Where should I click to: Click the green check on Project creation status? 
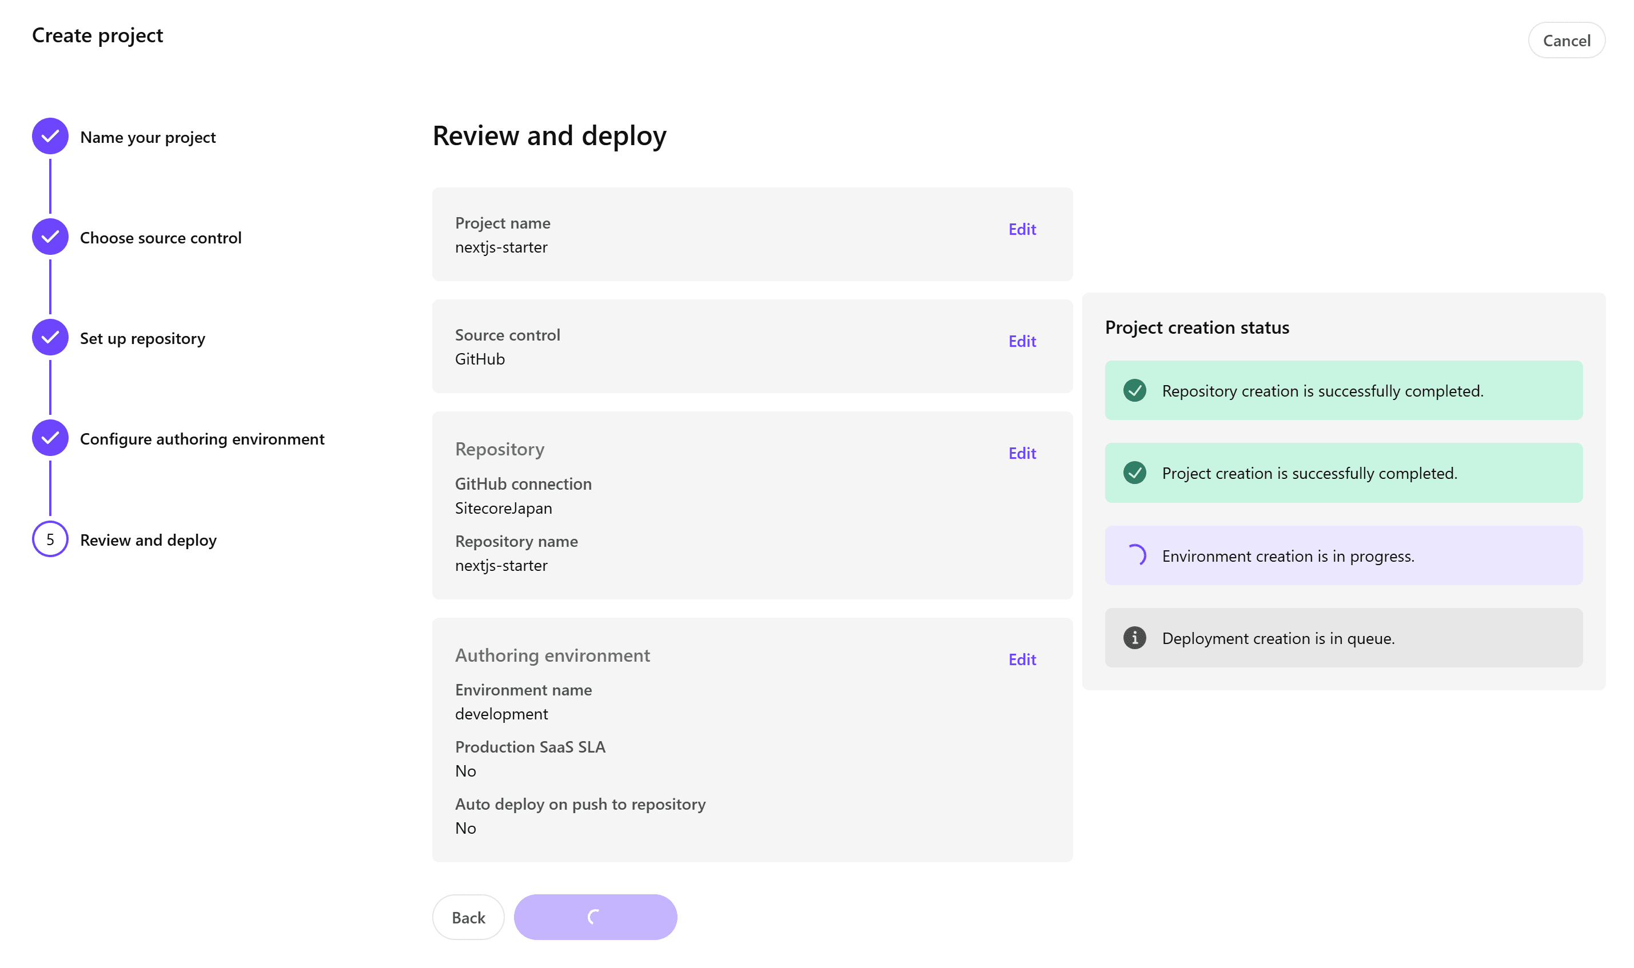click(1135, 473)
